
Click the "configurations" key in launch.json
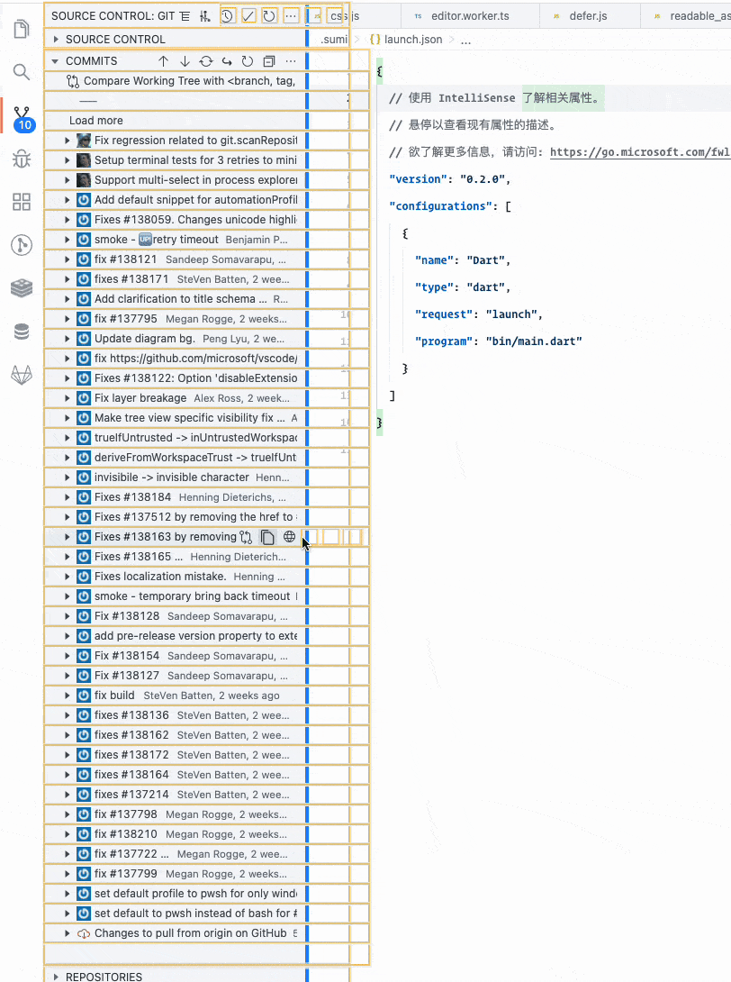(440, 206)
